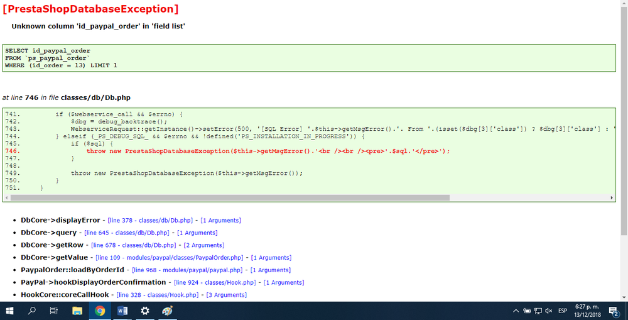Open network status tray icon
This screenshot has height=320, width=628.
coord(538,311)
